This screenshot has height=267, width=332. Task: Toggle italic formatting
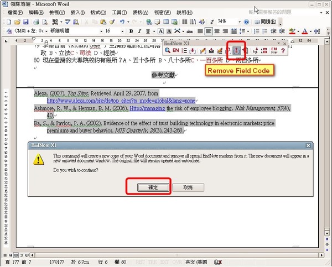(x=139, y=31)
